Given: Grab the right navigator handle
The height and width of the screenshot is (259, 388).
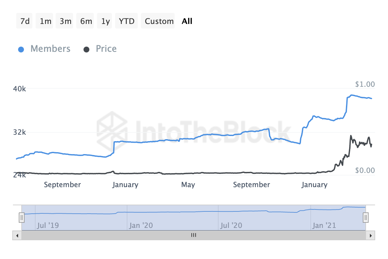Looking at the screenshot, I should tap(366, 217).
